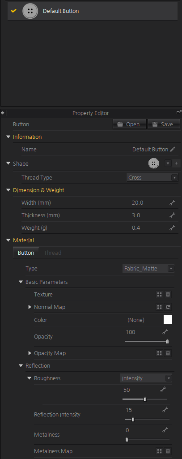The height and width of the screenshot is (459, 182).
Task: Click the wrench icon for Reflection Intensity
Action: pos(165,410)
